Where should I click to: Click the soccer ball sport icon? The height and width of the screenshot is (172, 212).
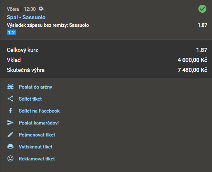[41, 9]
